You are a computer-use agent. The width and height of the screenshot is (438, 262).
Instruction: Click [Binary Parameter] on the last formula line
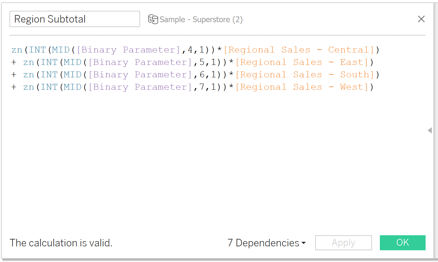pyautogui.click(x=139, y=87)
